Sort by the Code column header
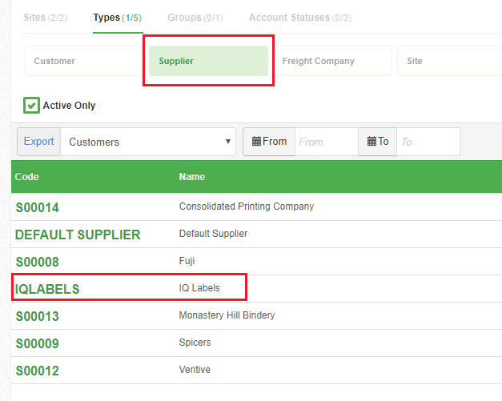Screen dimensions: 502x401 click(27, 177)
